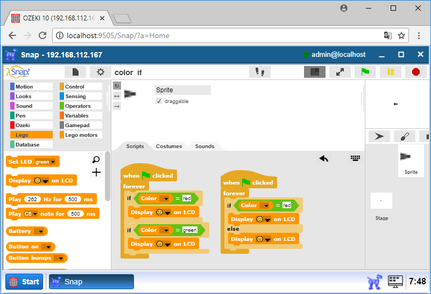
Task: Click the admin@localhost user label
Action: click(338, 55)
